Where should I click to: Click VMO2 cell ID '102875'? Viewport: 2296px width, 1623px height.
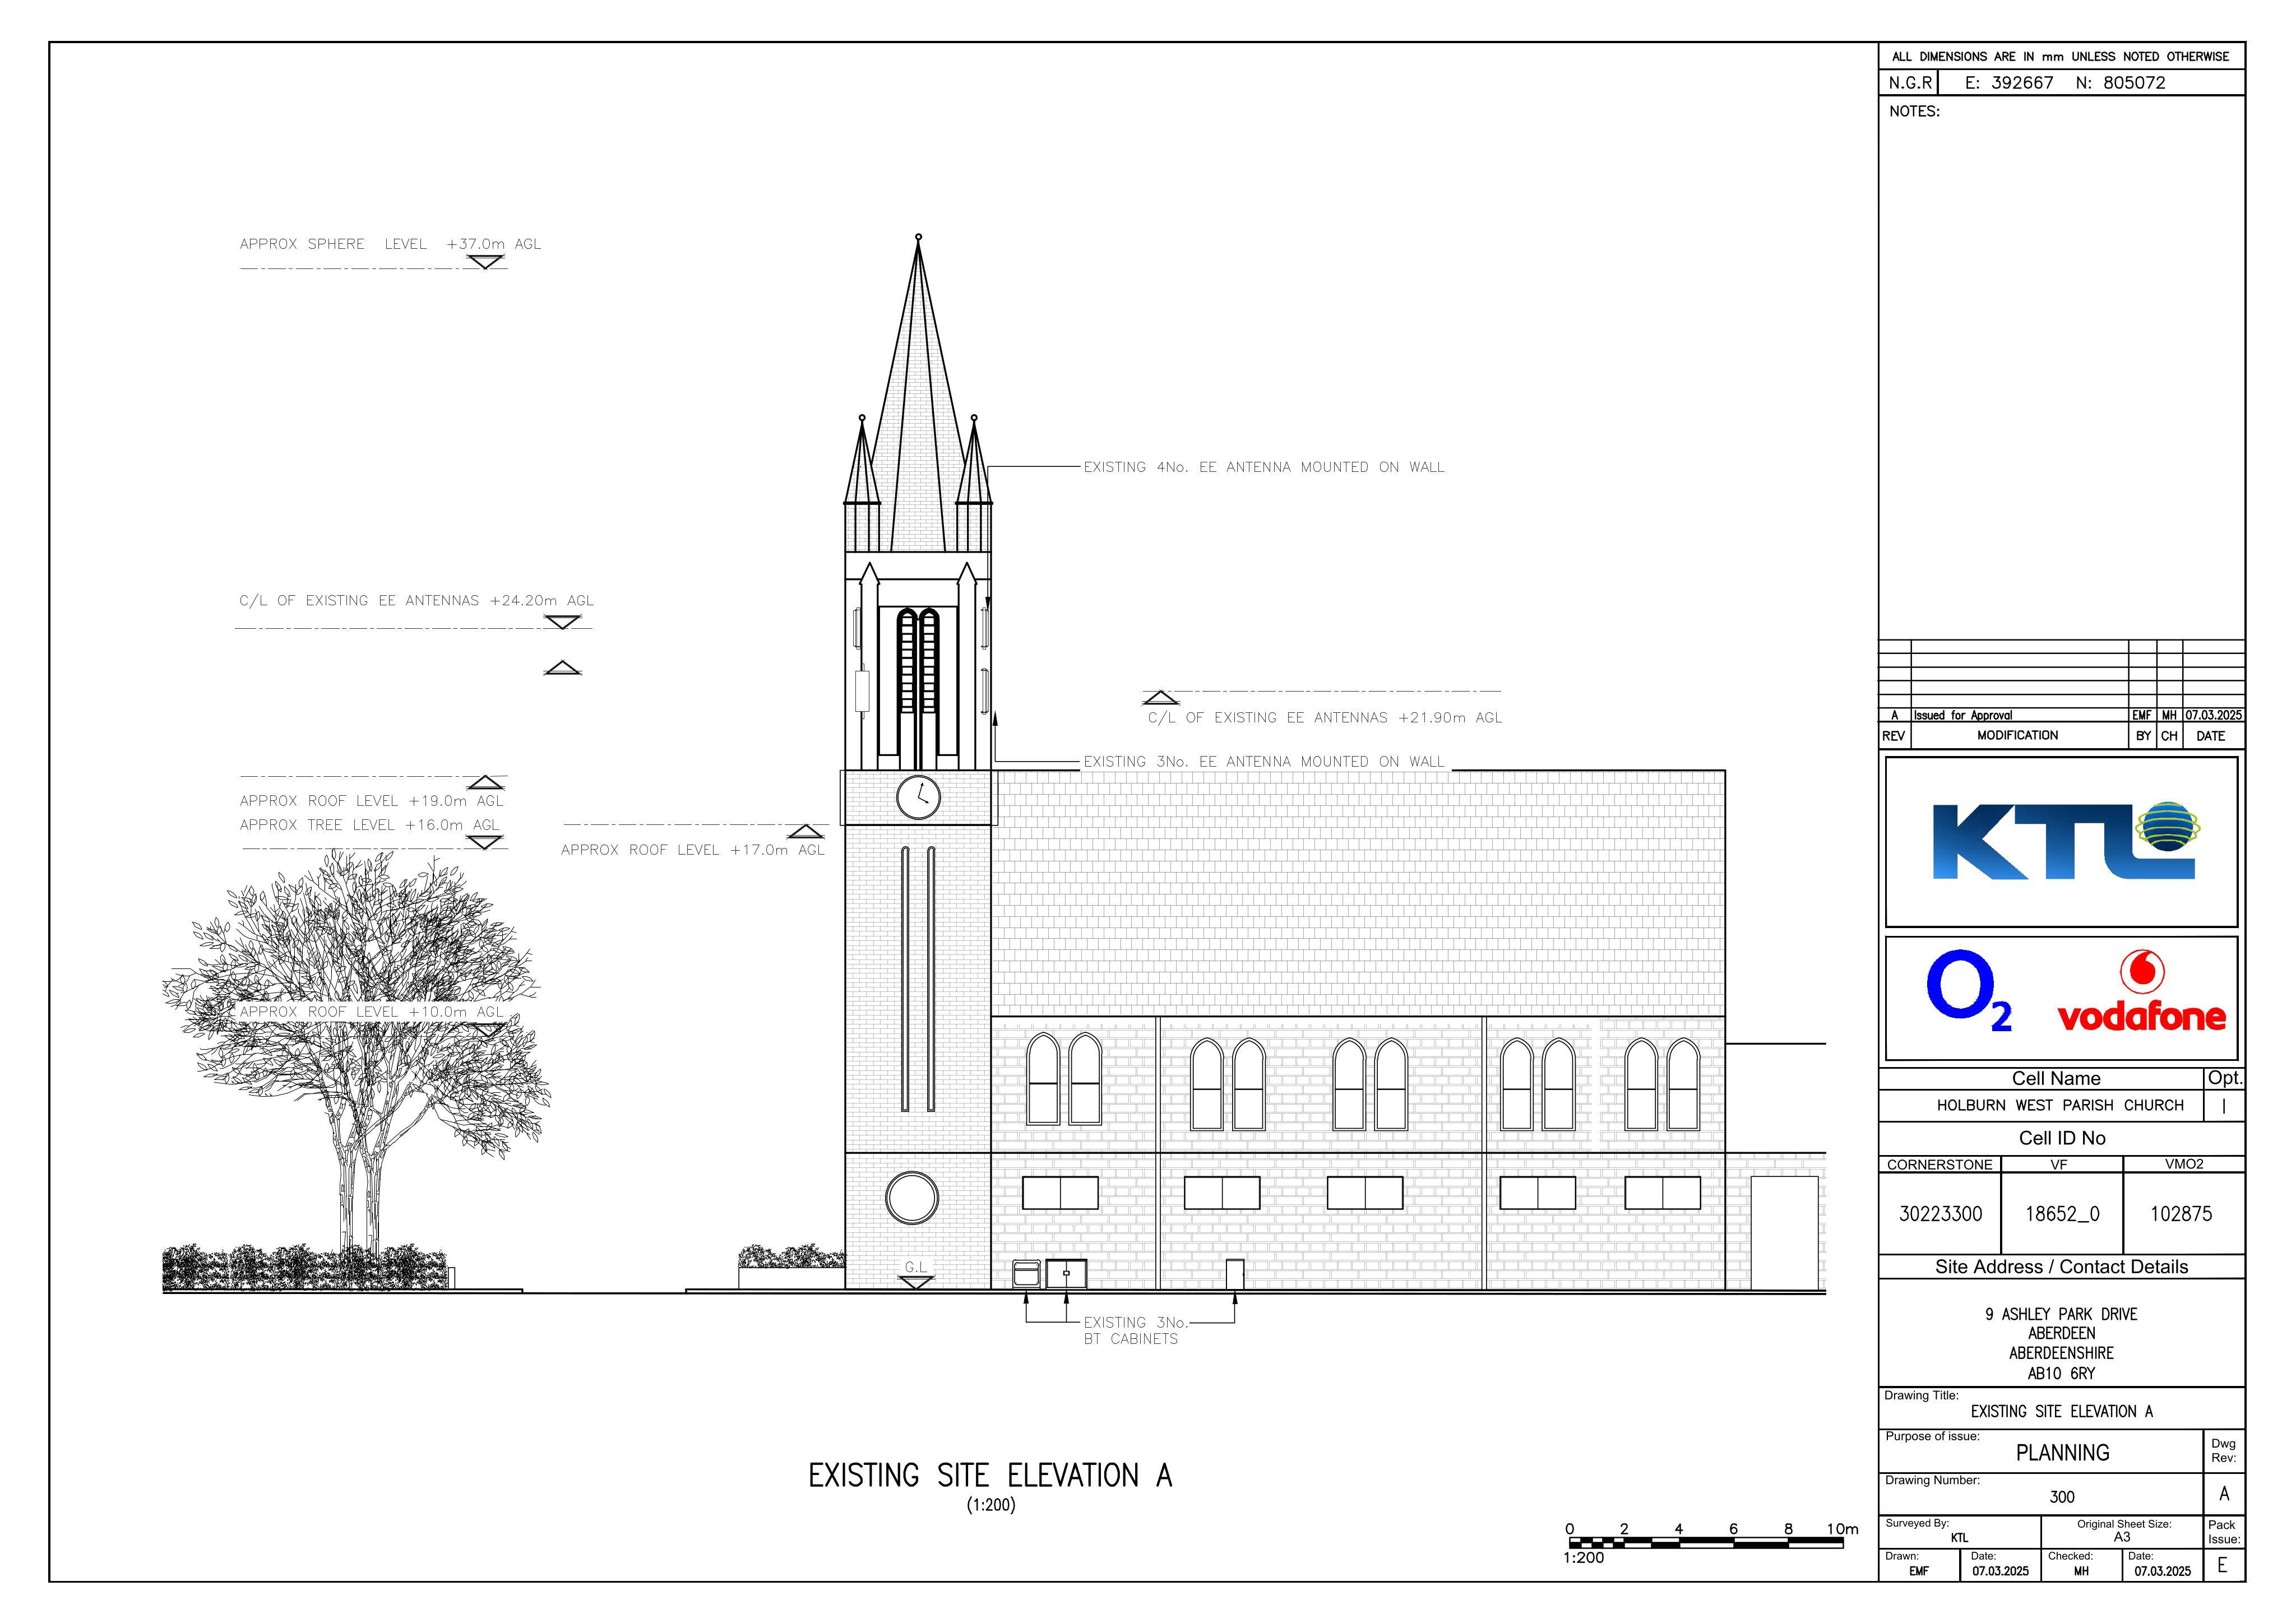pyautogui.click(x=2181, y=1214)
